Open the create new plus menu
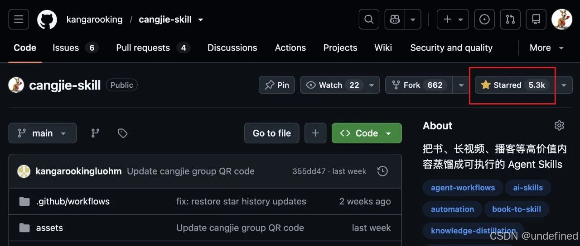The image size is (580, 246). point(453,19)
